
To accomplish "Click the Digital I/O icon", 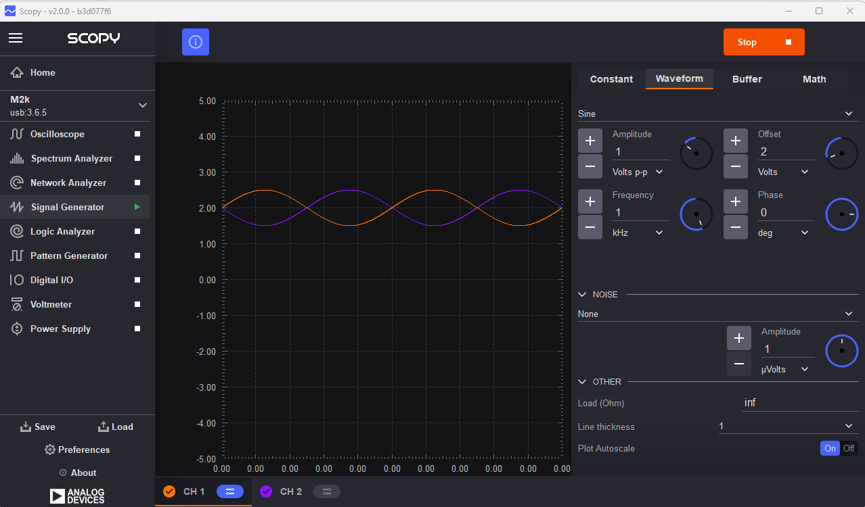I will tap(17, 280).
